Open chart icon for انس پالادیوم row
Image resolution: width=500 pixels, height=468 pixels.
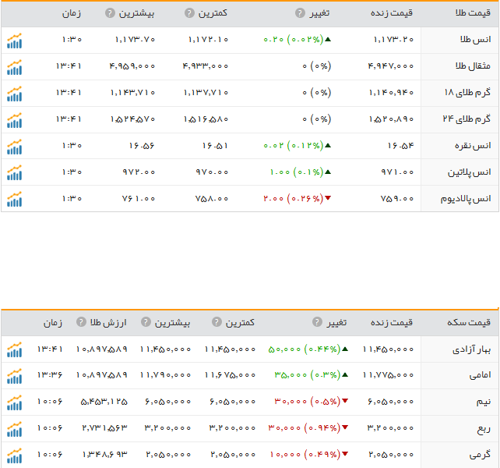(x=14, y=200)
